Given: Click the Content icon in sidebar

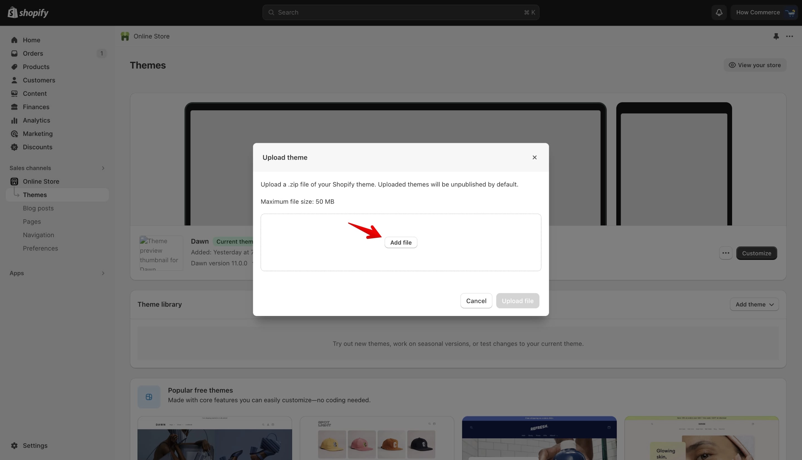Looking at the screenshot, I should [x=14, y=94].
